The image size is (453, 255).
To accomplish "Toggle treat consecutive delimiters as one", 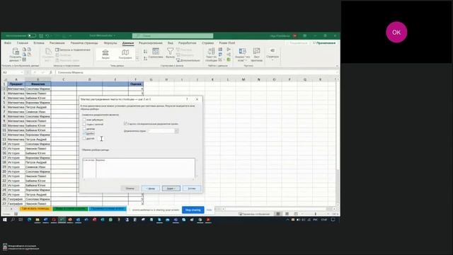I will 125,123.
